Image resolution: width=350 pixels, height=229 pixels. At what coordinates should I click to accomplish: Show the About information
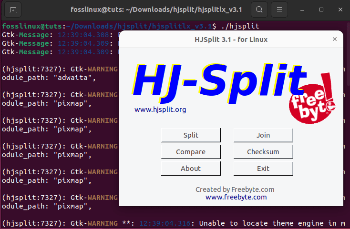pos(191,169)
